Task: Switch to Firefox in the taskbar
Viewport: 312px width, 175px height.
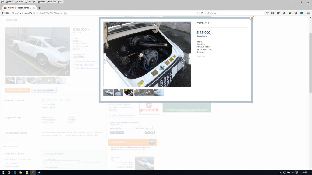Action: (x=33, y=173)
